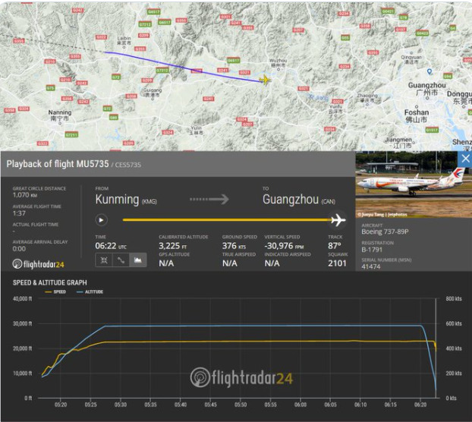Start flight playback with the play button
Viewport: 472px width, 422px height.
[x=102, y=220]
